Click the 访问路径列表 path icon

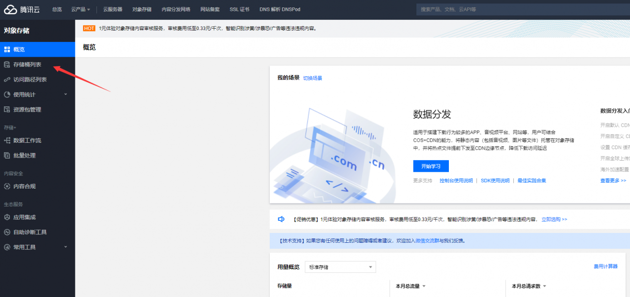click(7, 79)
